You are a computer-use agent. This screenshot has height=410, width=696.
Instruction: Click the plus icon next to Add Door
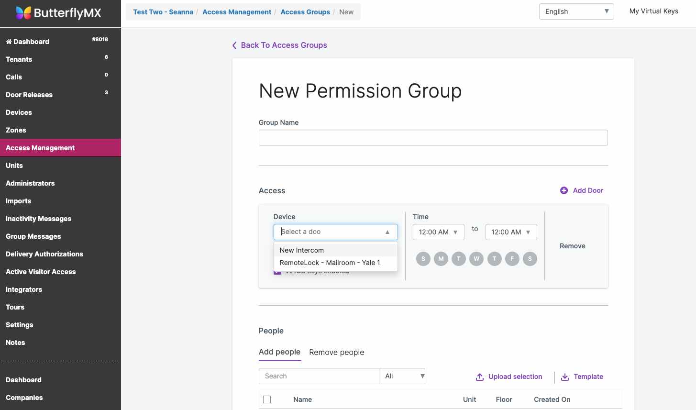pos(563,190)
